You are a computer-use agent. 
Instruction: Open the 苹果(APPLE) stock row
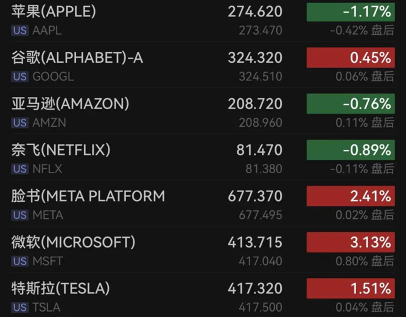click(x=54, y=12)
